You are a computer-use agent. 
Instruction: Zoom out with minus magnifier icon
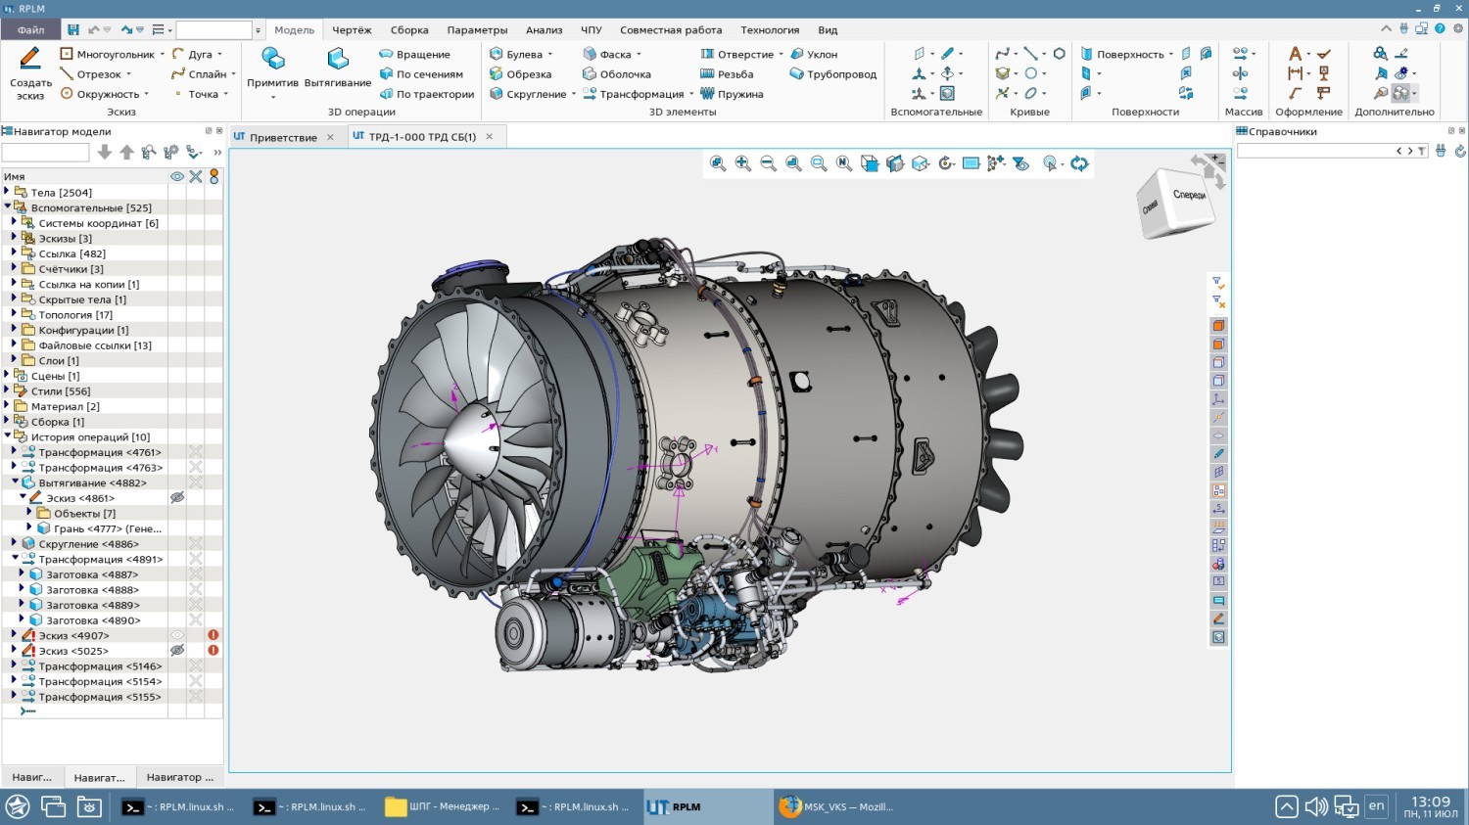pyautogui.click(x=768, y=163)
